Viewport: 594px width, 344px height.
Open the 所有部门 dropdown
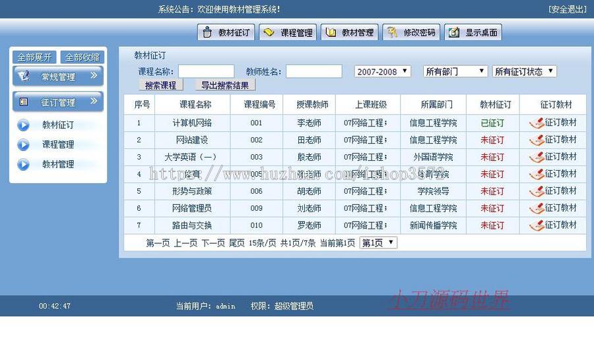coord(455,71)
